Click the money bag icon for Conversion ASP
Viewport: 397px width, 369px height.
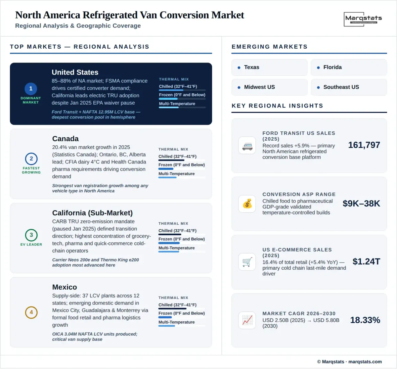[247, 204]
